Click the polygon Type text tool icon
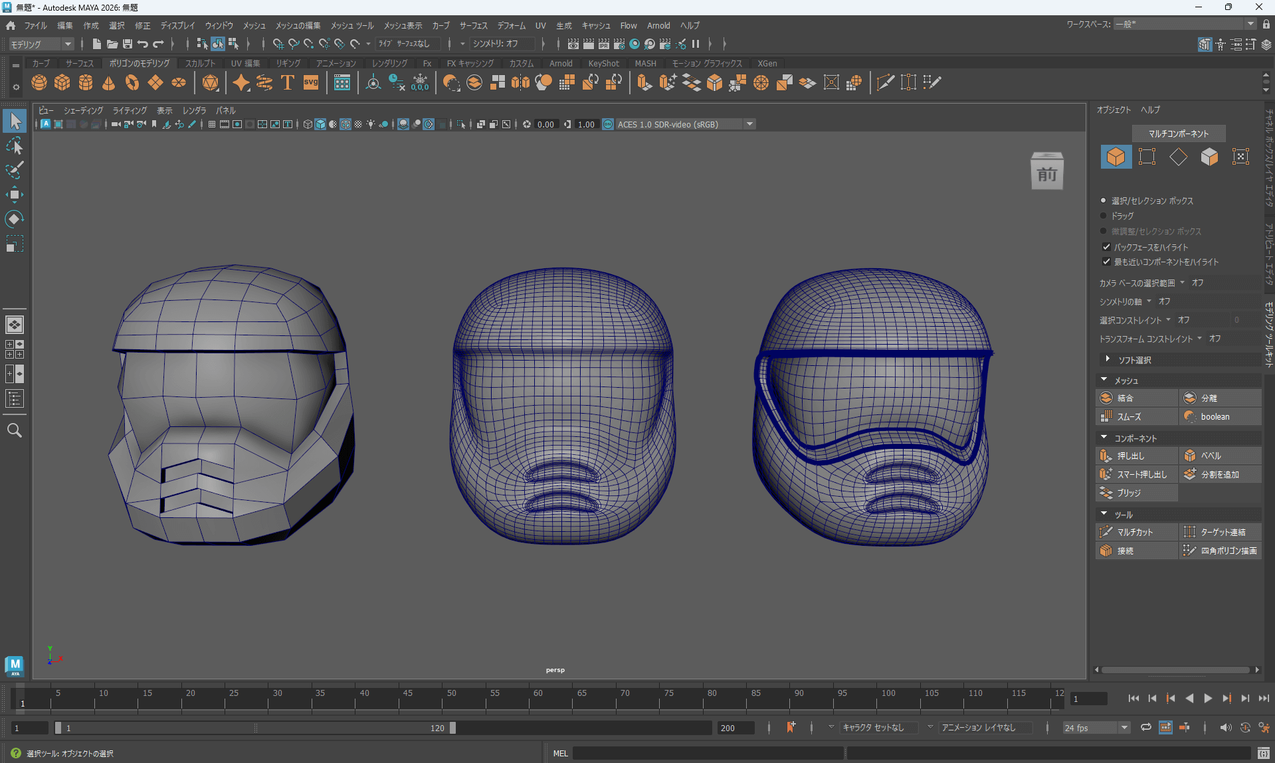The width and height of the screenshot is (1275, 763). (288, 82)
